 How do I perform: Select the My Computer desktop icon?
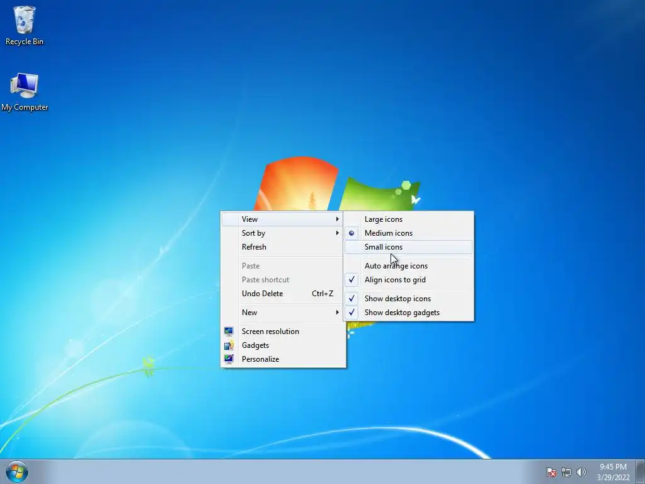(x=25, y=92)
